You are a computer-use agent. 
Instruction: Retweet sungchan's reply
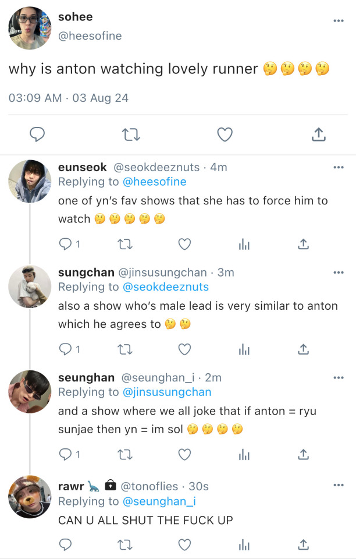pos(124,349)
